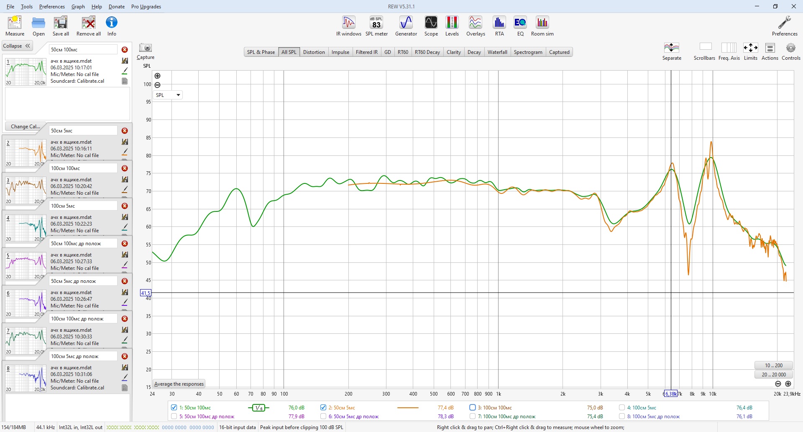
Task: Open the Overlays window
Action: tap(476, 26)
